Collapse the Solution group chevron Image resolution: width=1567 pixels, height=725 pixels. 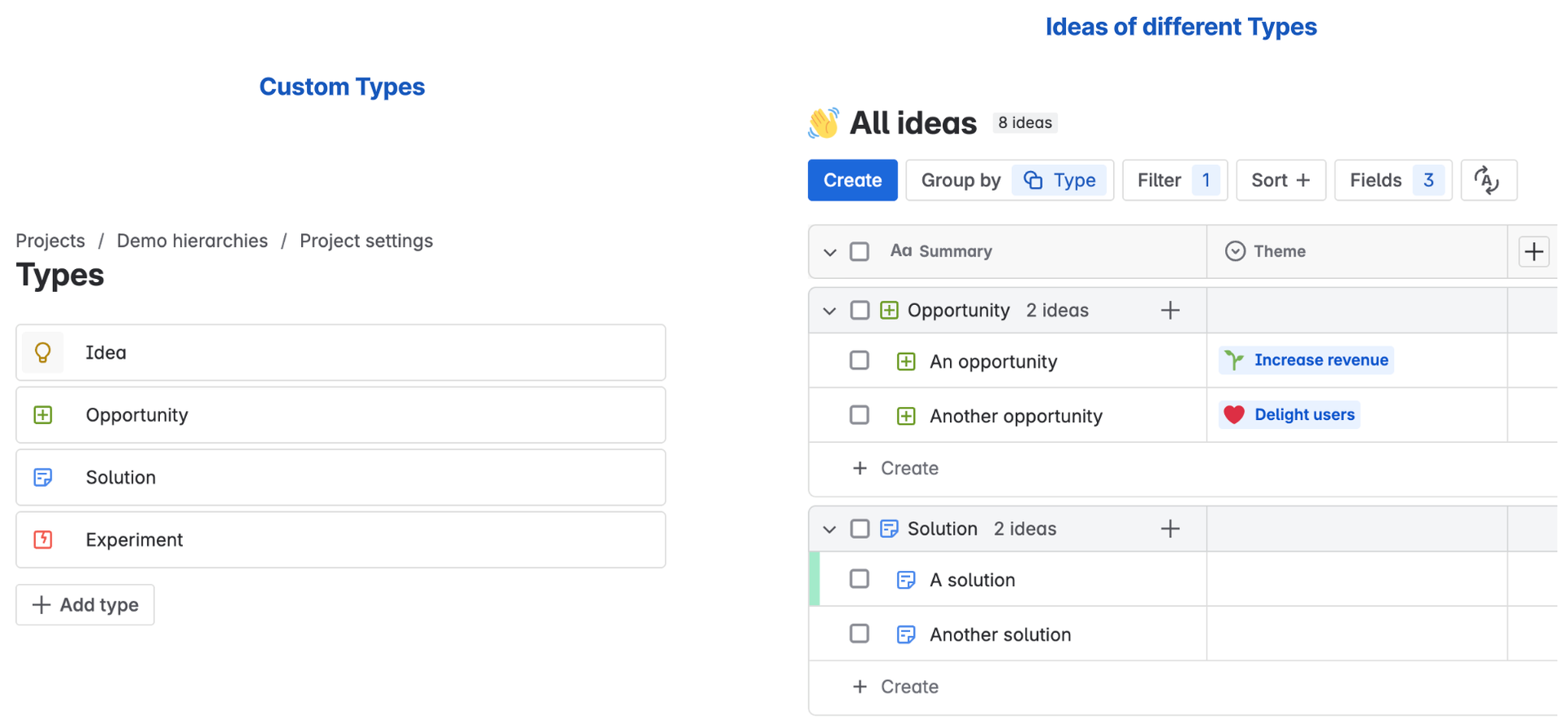[830, 529]
